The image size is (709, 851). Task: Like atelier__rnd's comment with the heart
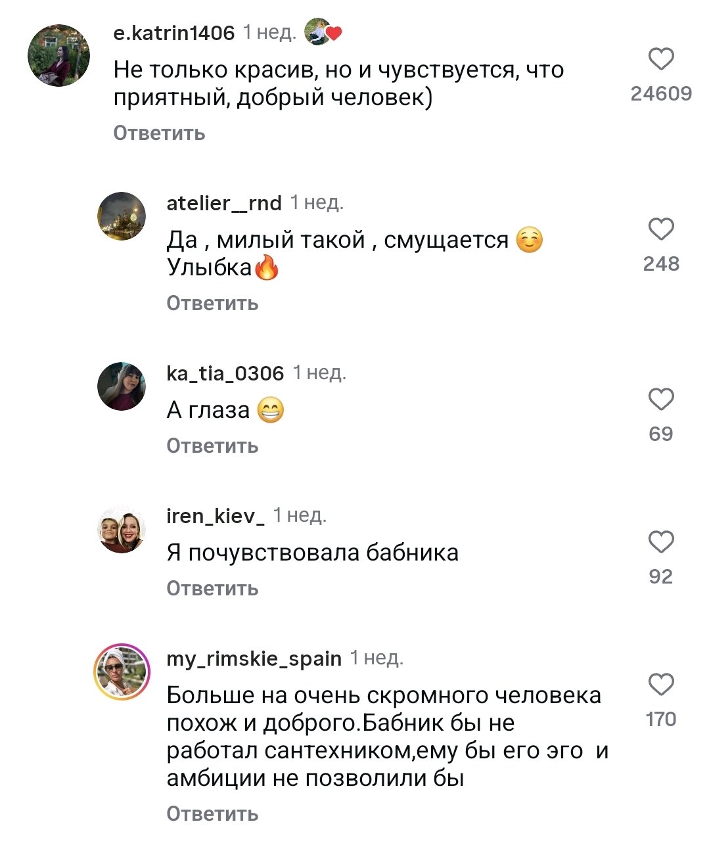[661, 229]
